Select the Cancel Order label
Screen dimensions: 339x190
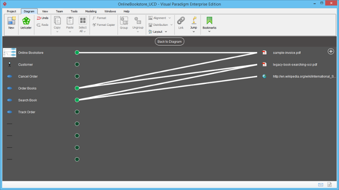(28, 76)
